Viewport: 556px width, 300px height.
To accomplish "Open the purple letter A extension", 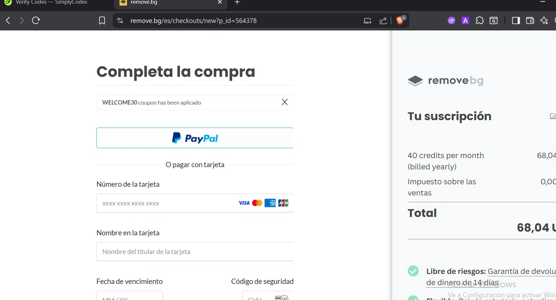I will 466,21.
